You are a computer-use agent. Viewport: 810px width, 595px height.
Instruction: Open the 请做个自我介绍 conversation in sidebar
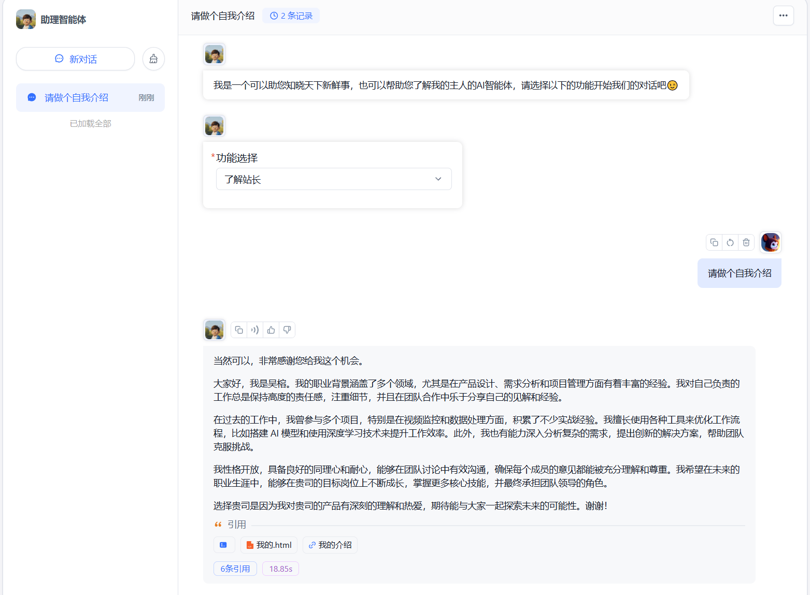click(90, 97)
